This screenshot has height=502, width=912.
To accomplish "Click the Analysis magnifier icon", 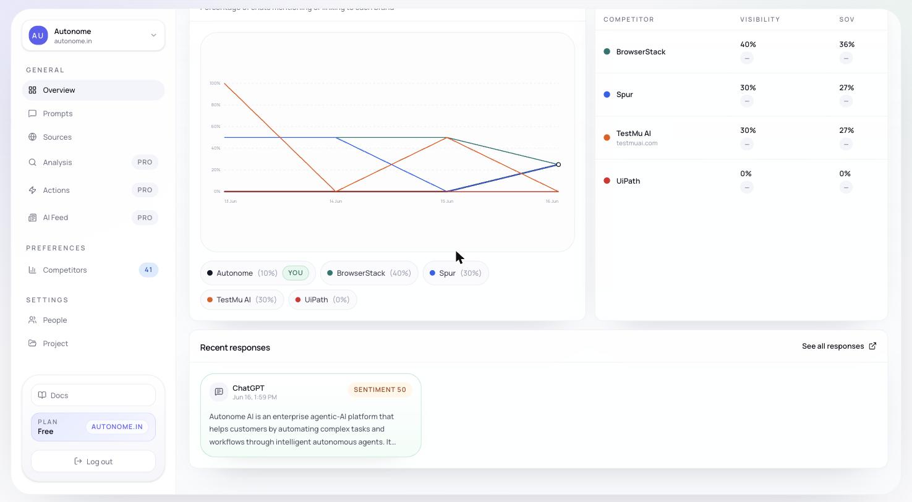I will point(32,162).
